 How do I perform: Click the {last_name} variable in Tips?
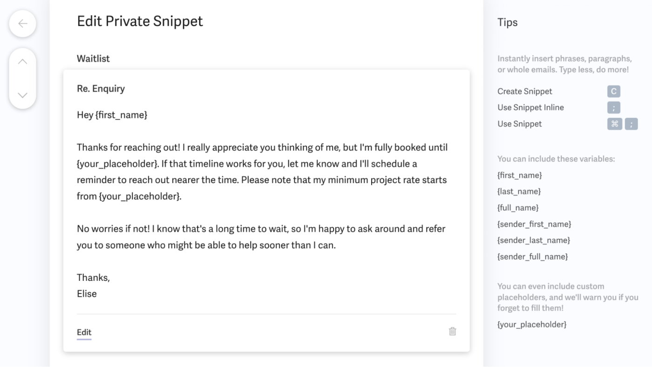[519, 191]
